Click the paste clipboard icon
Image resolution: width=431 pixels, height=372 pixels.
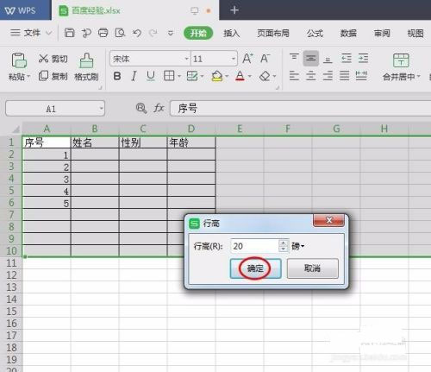(x=19, y=60)
